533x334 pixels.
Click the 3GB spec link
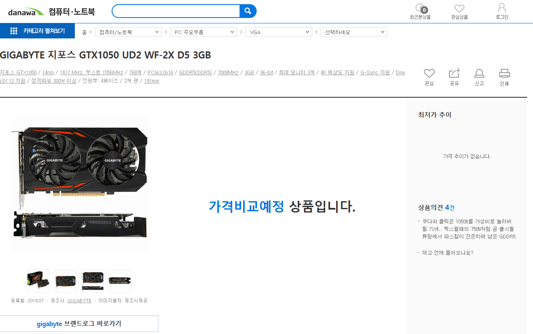point(249,73)
